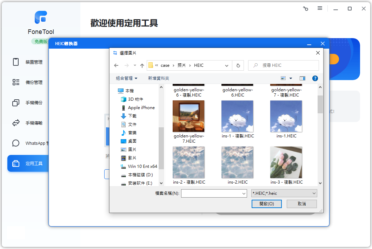The image size is (372, 249).
Task: Click the 取消 button
Action: [x=301, y=204]
